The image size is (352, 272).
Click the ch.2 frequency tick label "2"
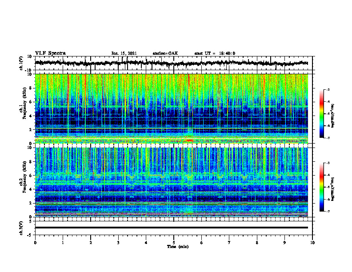(31, 203)
